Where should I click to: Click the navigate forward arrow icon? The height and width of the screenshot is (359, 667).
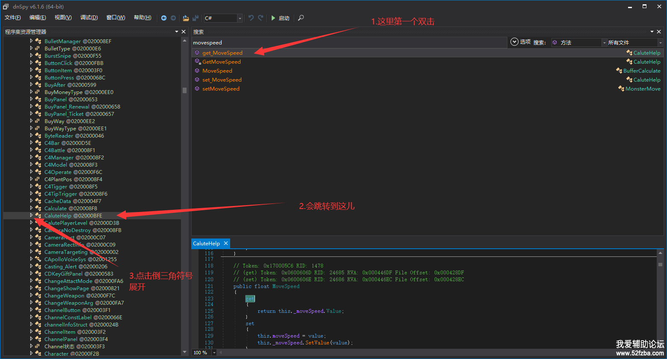tap(173, 18)
